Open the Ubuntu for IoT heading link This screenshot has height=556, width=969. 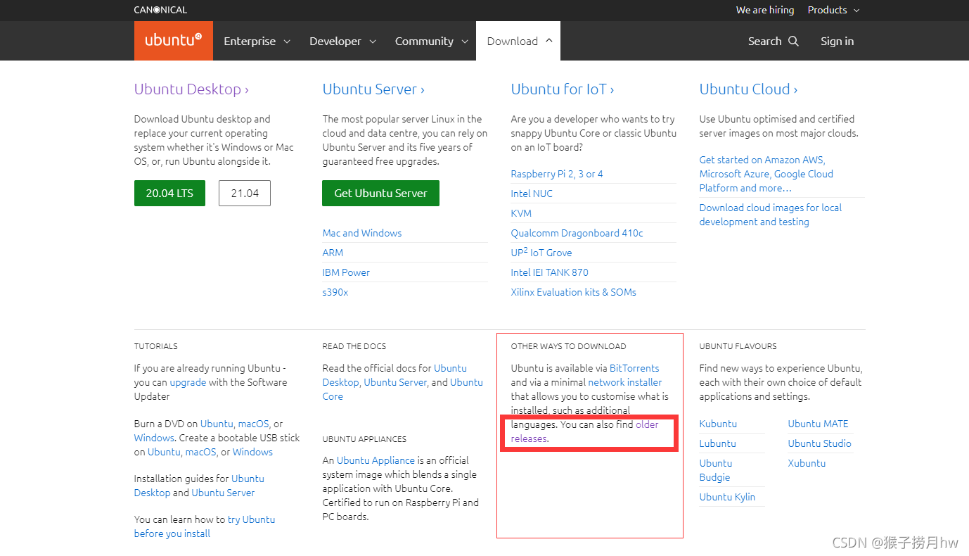(563, 89)
